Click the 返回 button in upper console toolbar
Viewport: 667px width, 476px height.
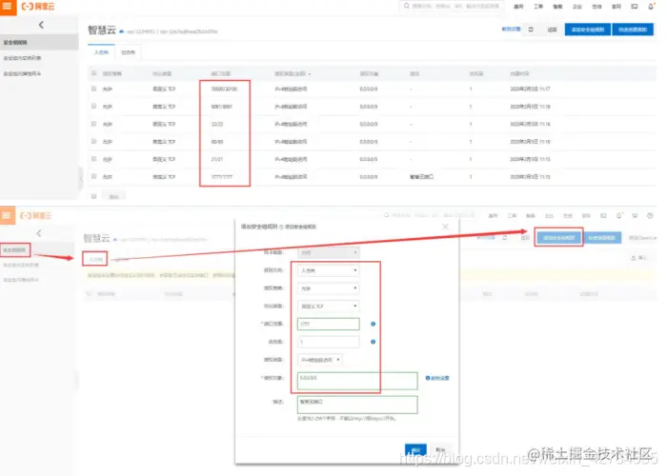(552, 30)
